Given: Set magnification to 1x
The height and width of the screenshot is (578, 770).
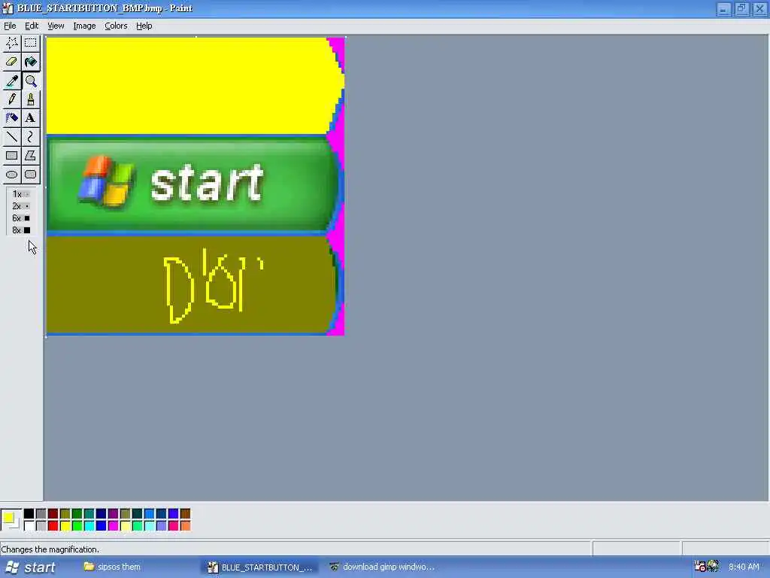Looking at the screenshot, I should (20, 194).
